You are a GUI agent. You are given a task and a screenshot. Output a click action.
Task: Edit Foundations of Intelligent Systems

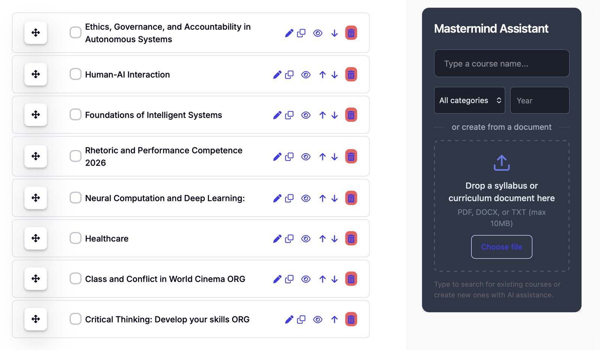[x=277, y=115]
